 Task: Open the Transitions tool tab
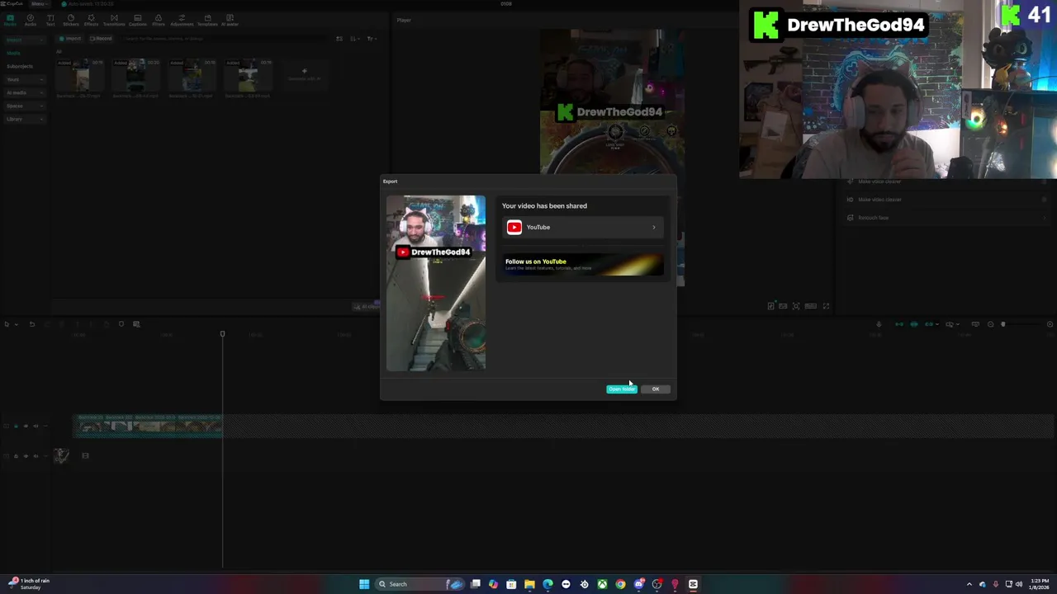tap(114, 21)
